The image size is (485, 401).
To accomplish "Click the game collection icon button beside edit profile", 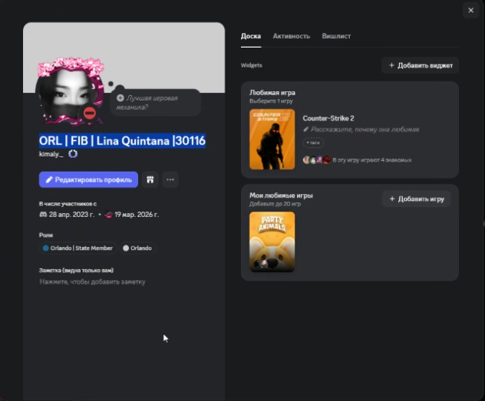I will 151,179.
